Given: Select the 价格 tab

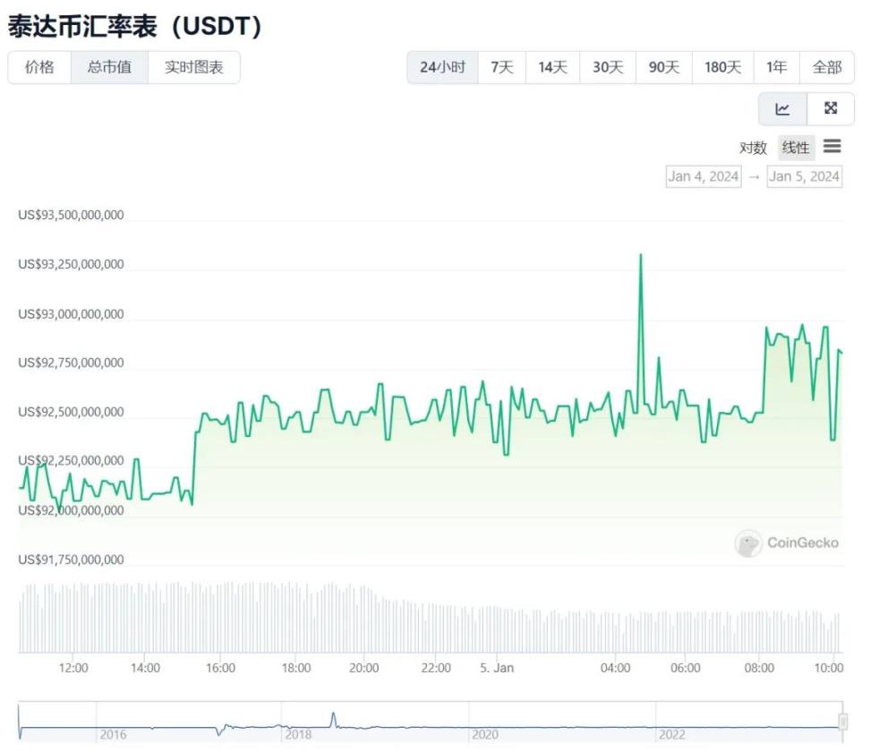Looking at the screenshot, I should 39,67.
